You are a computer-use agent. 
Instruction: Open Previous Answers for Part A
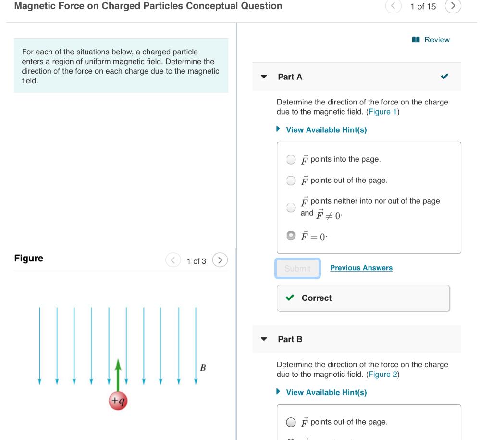pyautogui.click(x=361, y=268)
